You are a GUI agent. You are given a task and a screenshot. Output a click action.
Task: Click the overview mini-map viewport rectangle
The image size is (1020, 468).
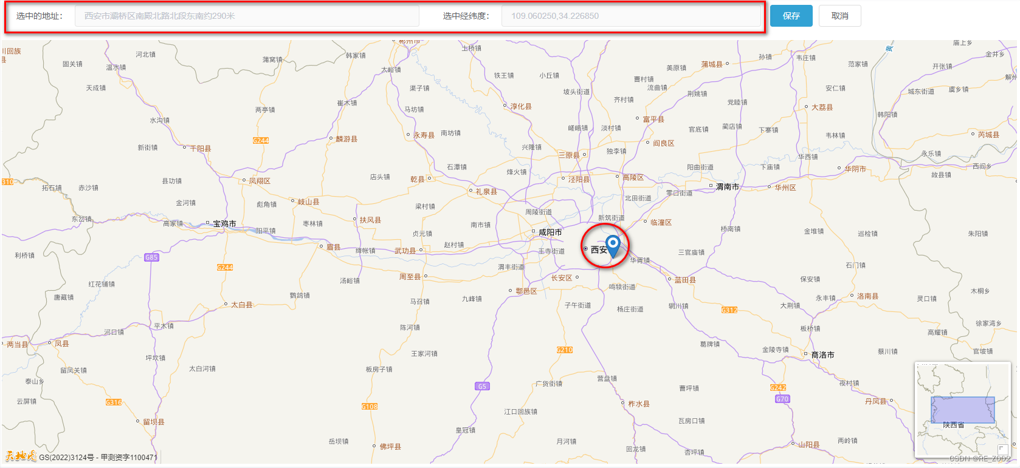click(963, 410)
